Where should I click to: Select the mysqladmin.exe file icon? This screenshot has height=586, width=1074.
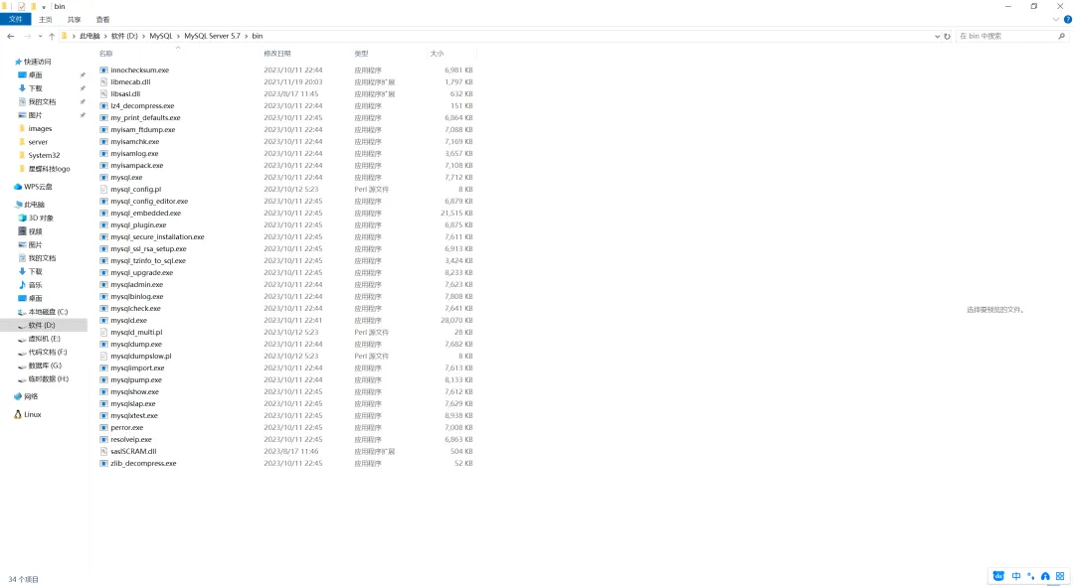coord(104,284)
